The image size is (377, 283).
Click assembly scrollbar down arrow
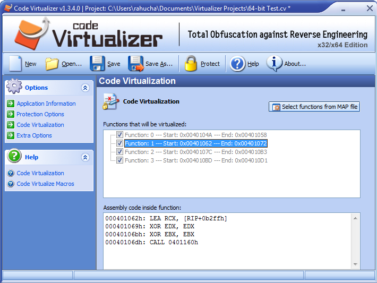[x=355, y=264]
